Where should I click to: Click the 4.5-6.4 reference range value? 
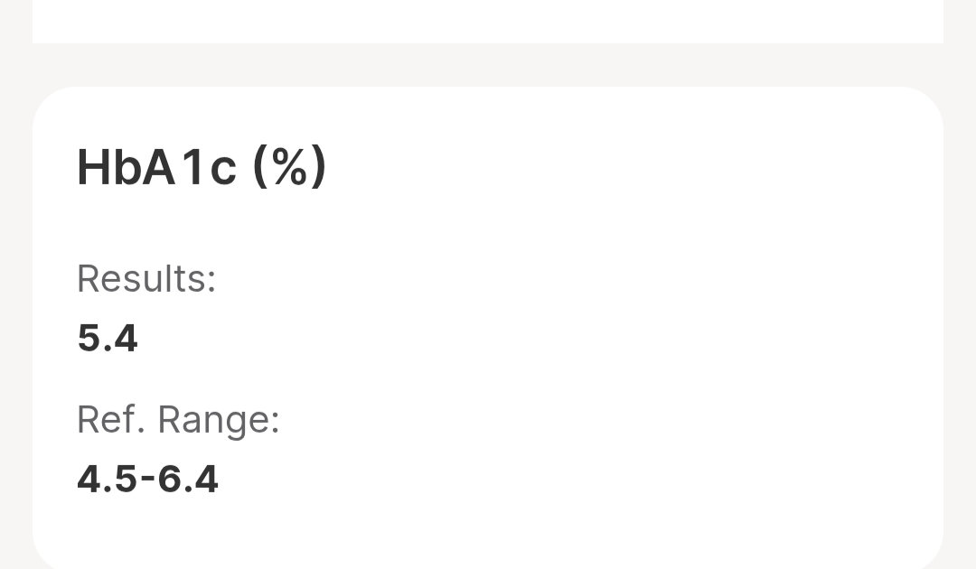[x=147, y=480]
